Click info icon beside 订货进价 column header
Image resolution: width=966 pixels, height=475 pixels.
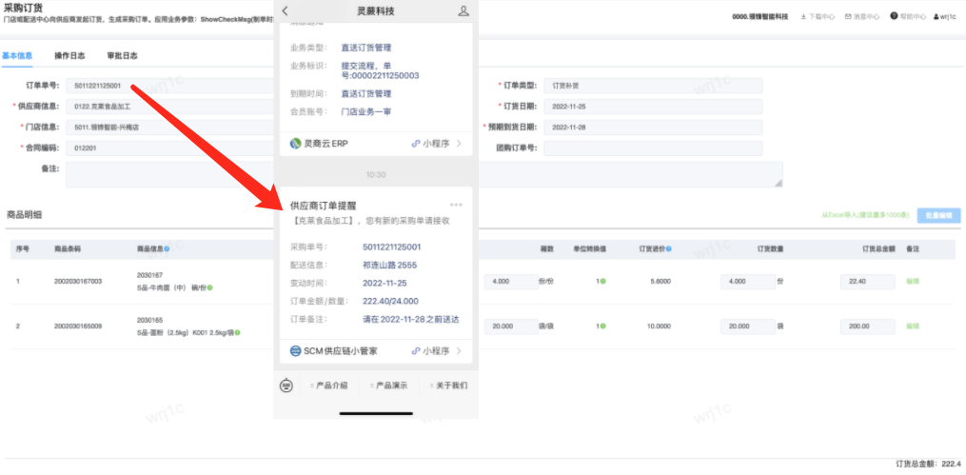pos(669,248)
